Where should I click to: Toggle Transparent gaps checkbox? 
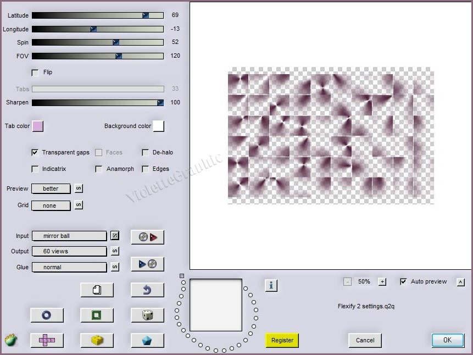pyautogui.click(x=35, y=153)
